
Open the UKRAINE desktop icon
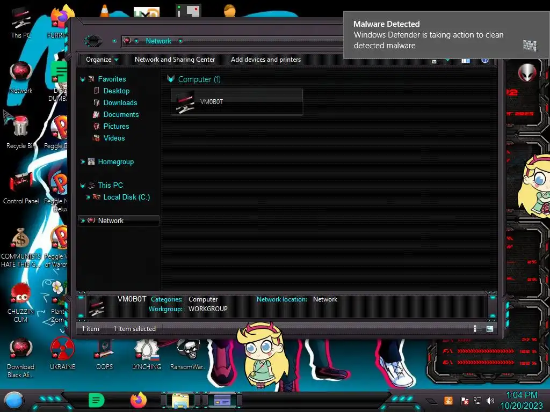click(x=62, y=353)
